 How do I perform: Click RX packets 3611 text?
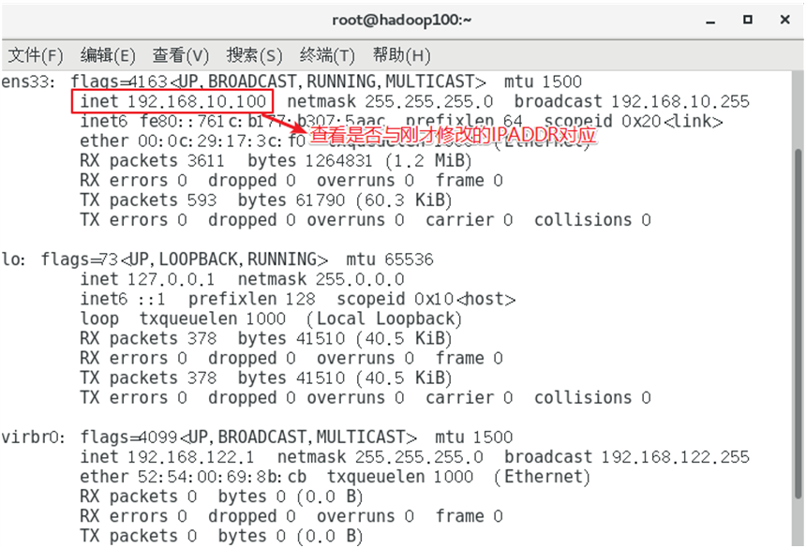(x=152, y=160)
